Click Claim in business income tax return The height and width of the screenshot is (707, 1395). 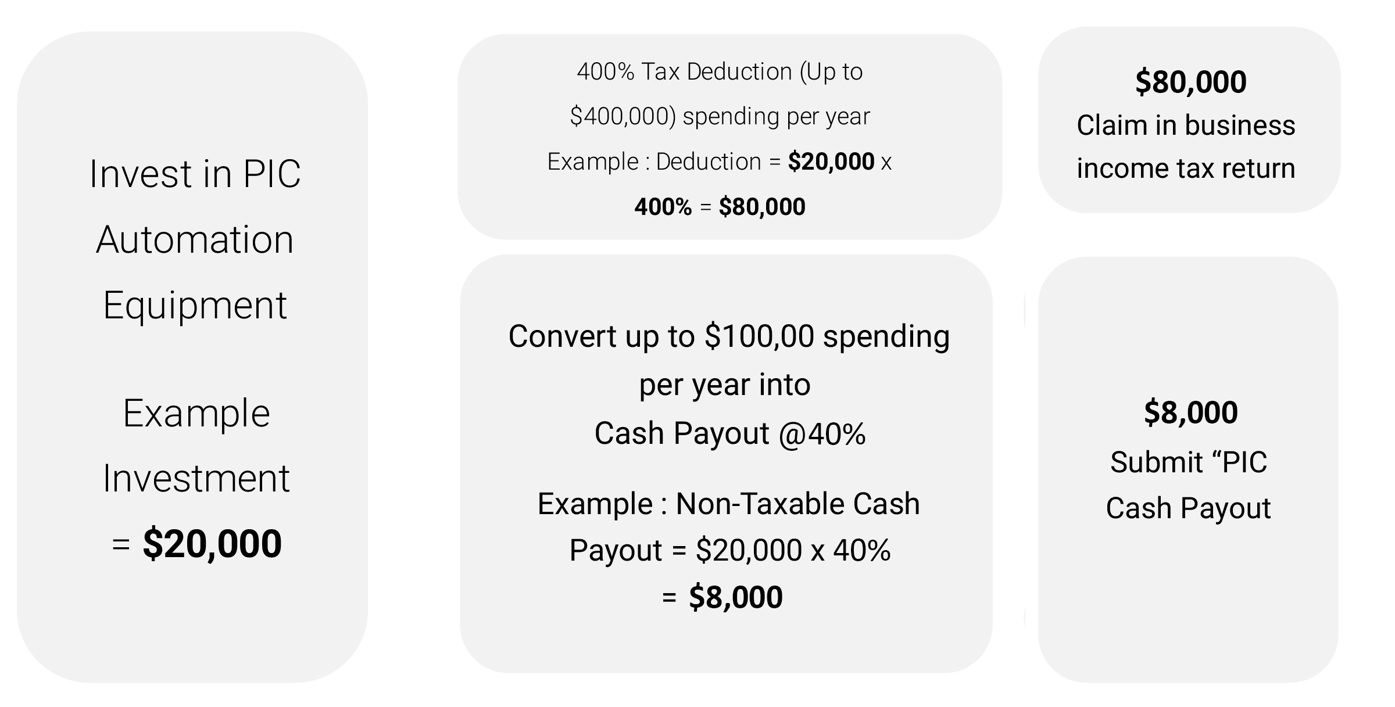click(1186, 146)
